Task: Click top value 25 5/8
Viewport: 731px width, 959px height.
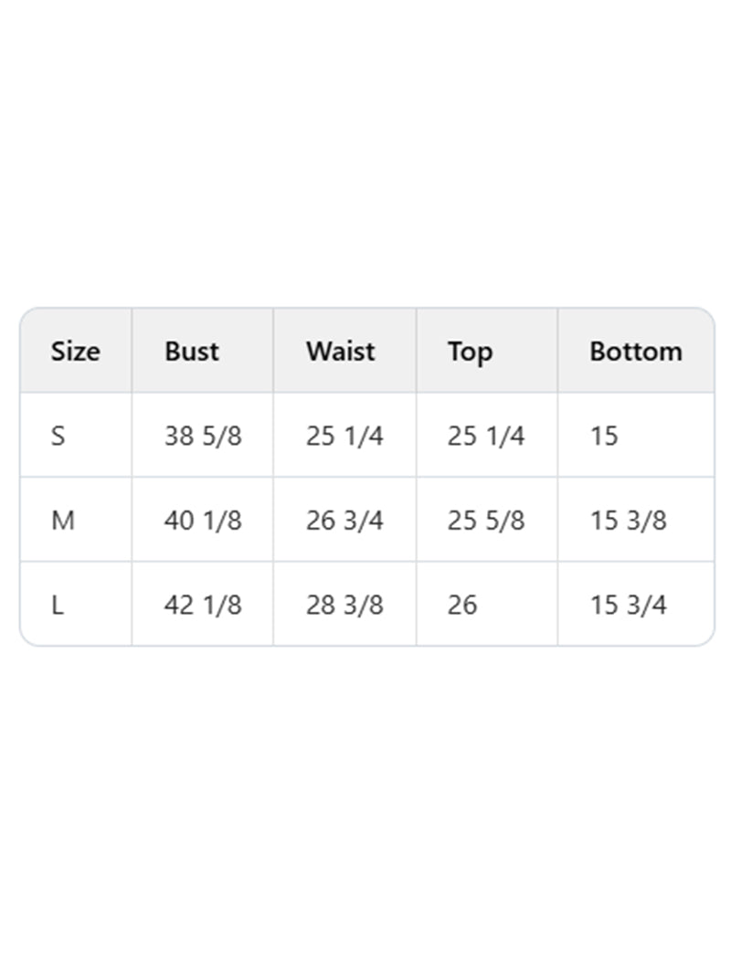Action: [486, 521]
